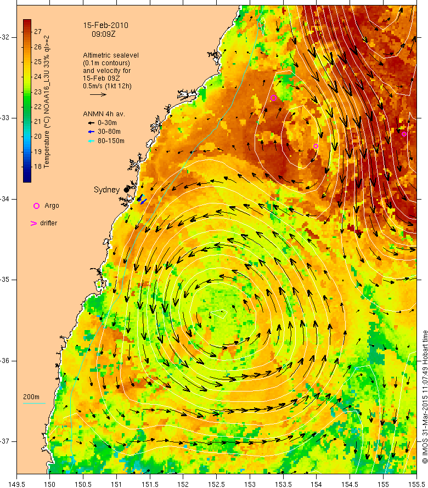Click the blue 30-80m legend arrow
428x488 pixels.
(x=91, y=132)
